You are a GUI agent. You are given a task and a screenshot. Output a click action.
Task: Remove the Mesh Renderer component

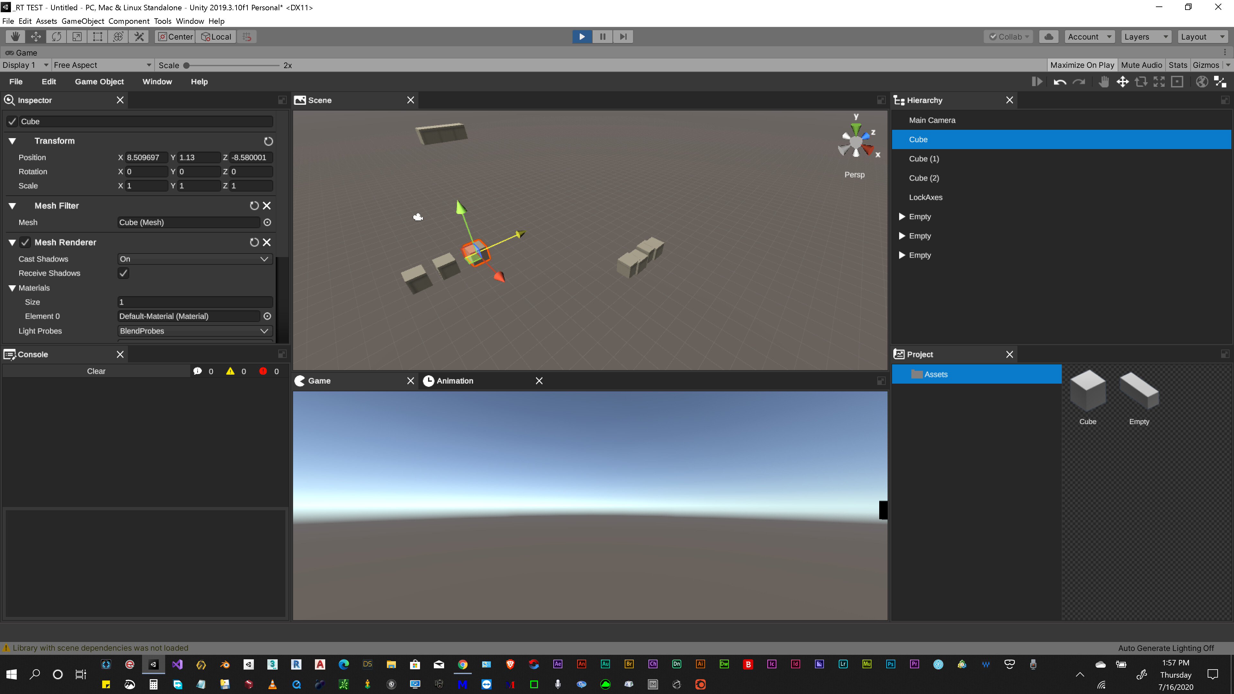[267, 242]
